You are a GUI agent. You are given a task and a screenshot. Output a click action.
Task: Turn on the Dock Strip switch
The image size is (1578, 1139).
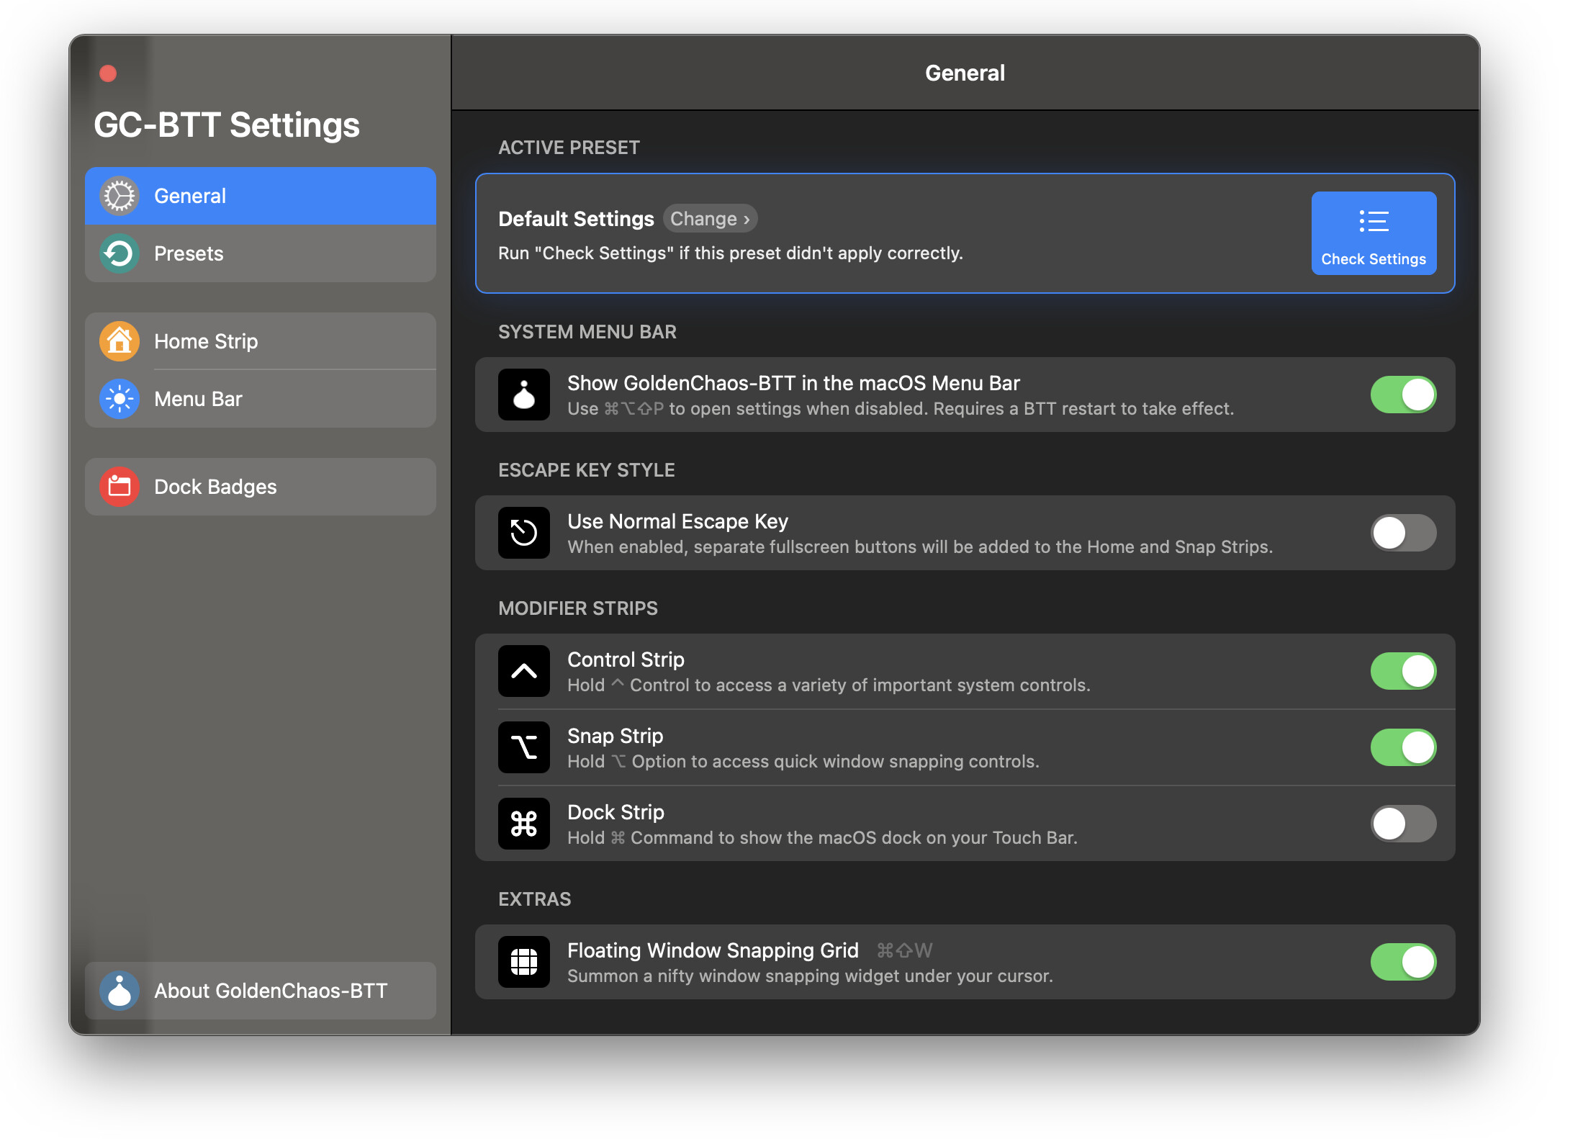click(1403, 824)
